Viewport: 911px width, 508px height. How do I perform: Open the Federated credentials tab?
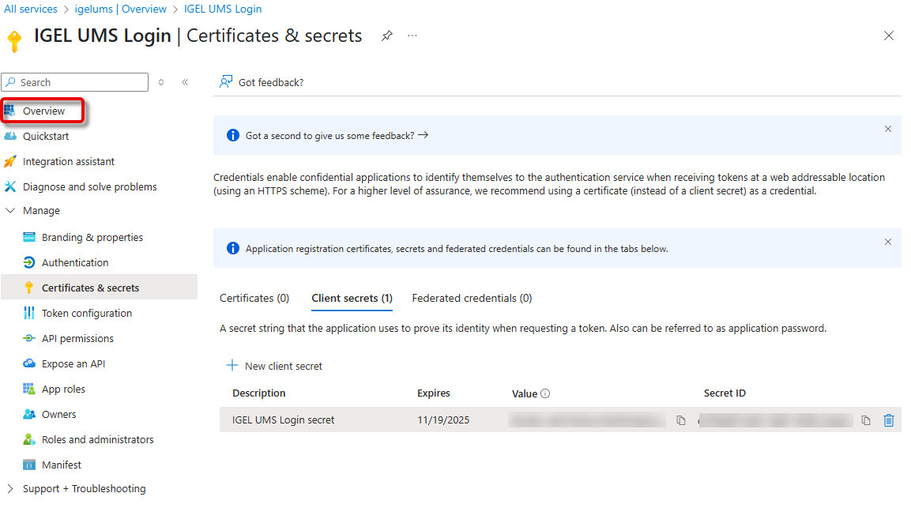coord(471,298)
